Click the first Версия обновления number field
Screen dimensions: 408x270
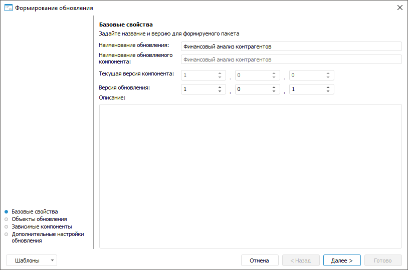[x=198, y=89]
